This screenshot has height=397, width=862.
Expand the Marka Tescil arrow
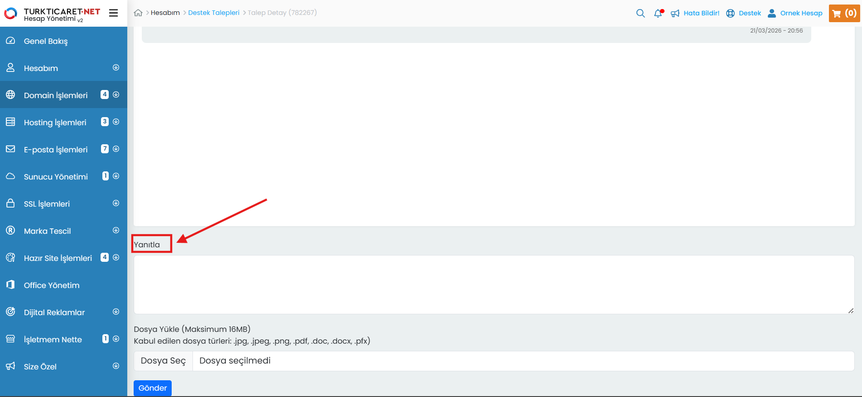(x=116, y=230)
